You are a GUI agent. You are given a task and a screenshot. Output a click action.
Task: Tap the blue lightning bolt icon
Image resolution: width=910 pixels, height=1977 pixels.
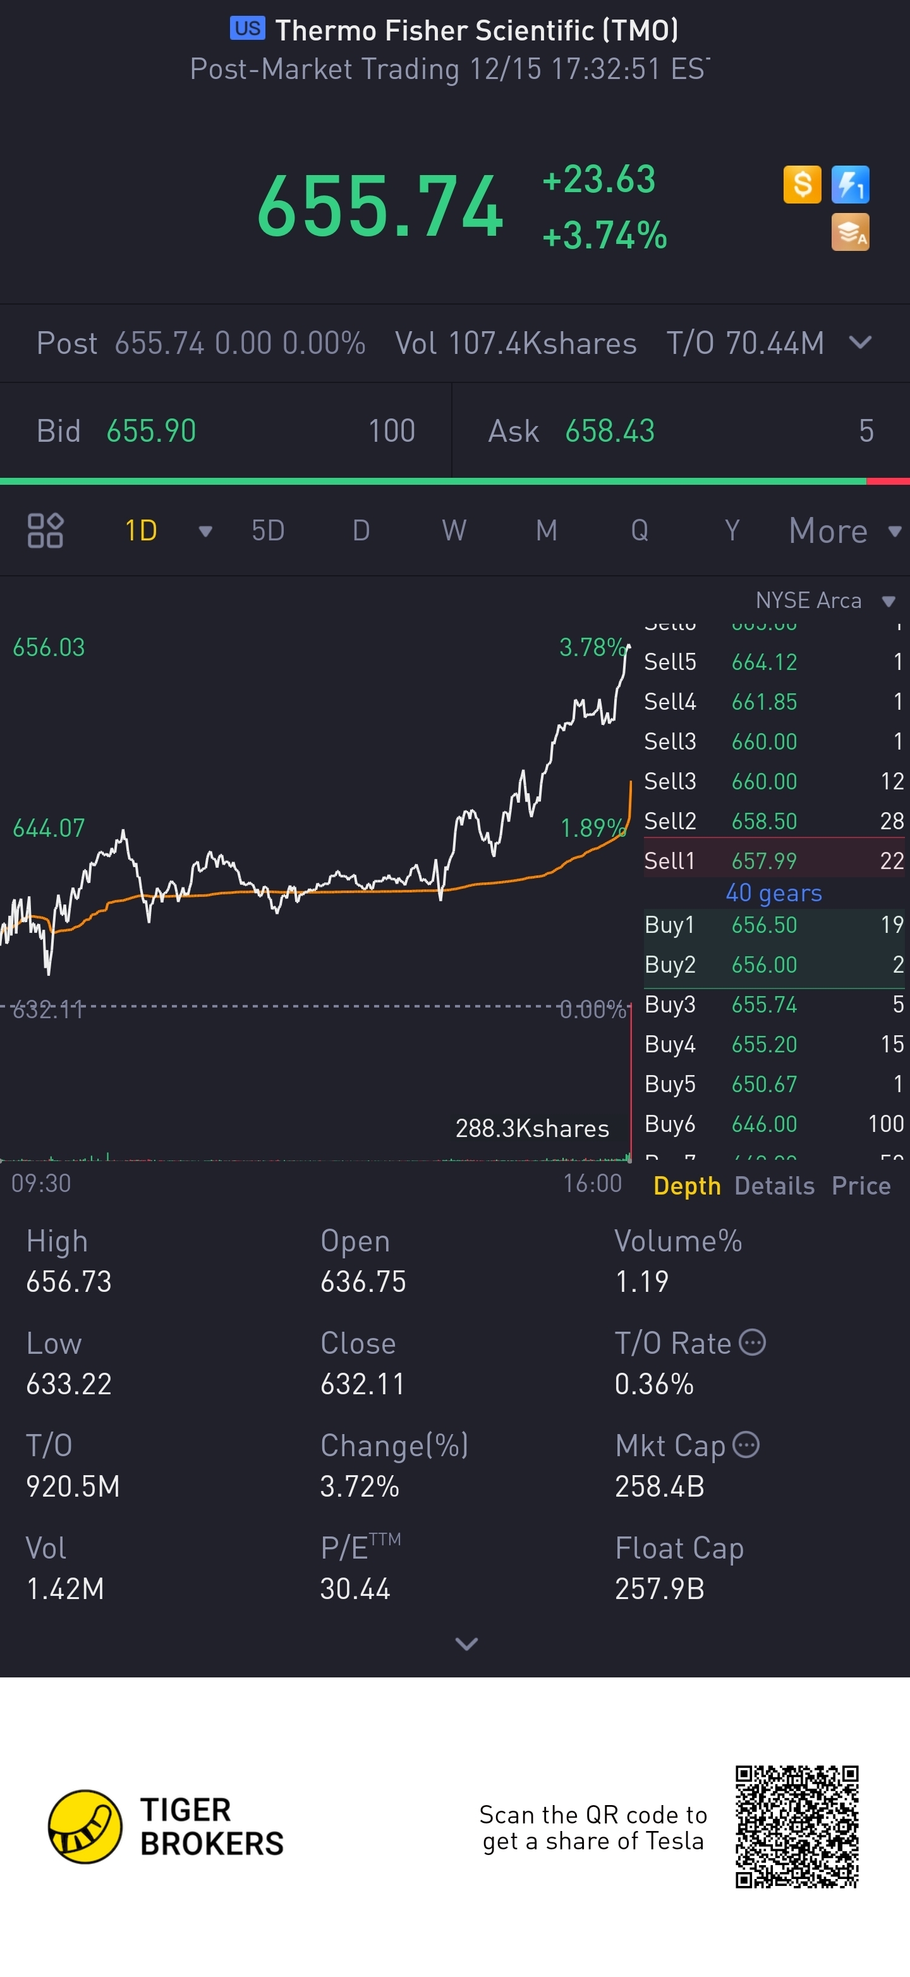coord(850,184)
